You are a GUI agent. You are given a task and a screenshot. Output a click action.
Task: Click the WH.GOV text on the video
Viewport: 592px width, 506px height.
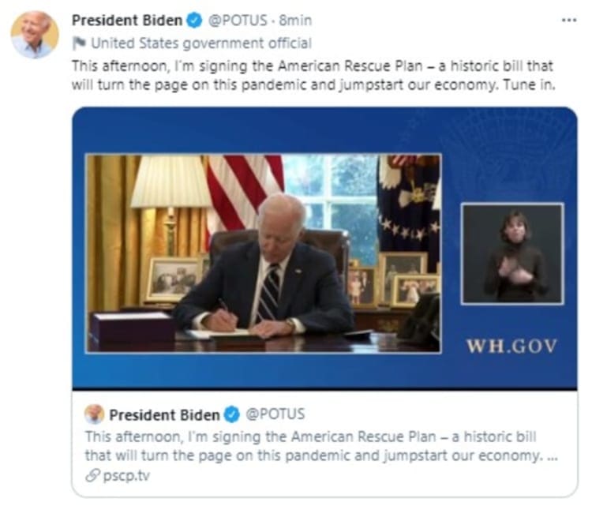pyautogui.click(x=511, y=347)
